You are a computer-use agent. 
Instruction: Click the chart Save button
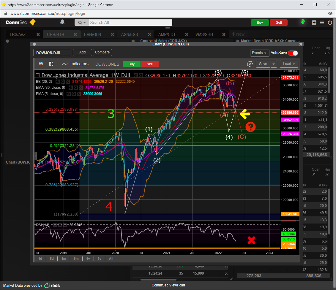(x=263, y=64)
